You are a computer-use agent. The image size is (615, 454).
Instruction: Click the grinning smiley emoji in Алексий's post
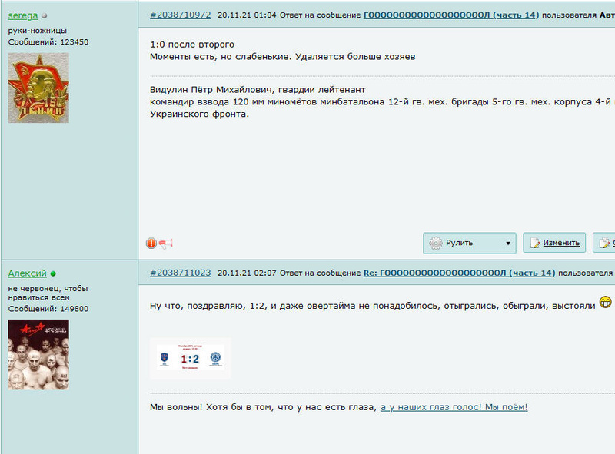pyautogui.click(x=606, y=302)
